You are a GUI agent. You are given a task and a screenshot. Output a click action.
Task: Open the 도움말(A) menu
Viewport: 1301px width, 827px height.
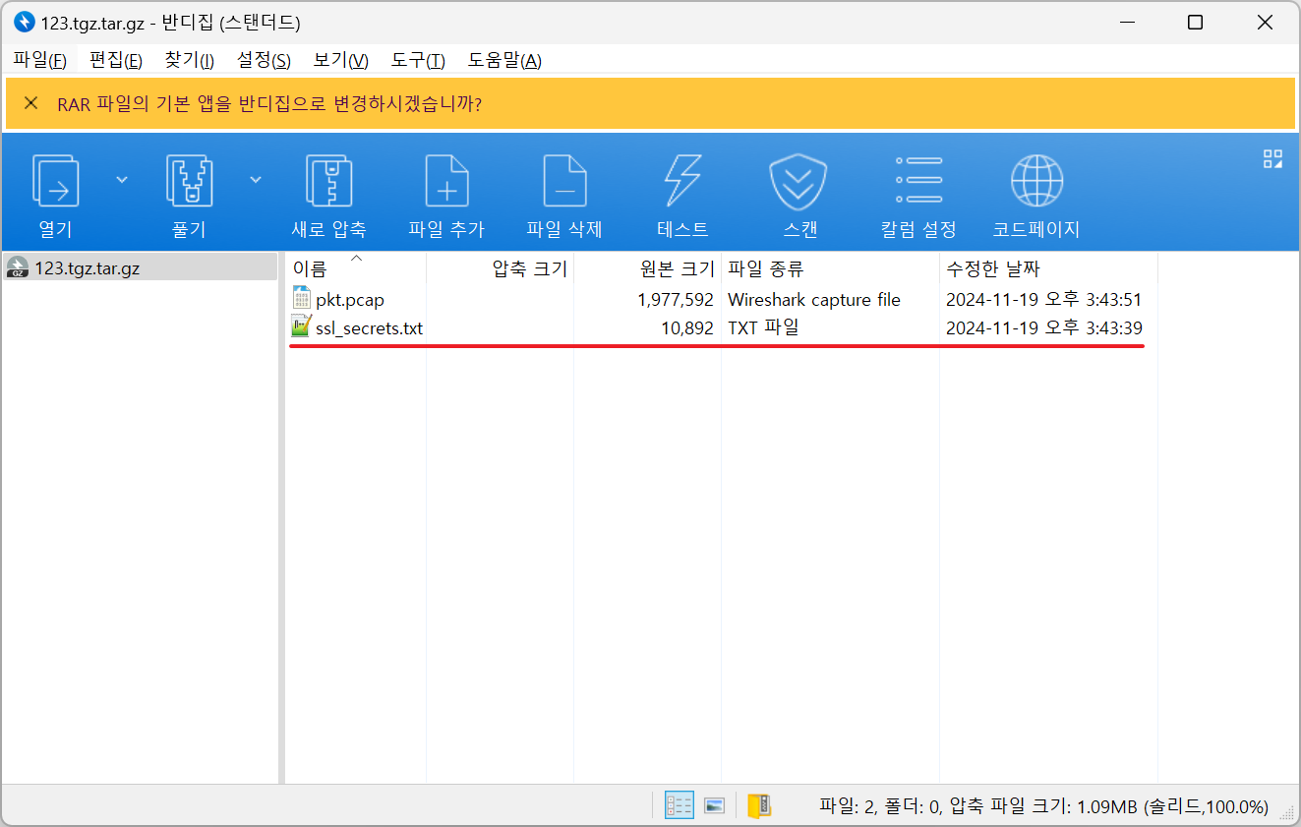(504, 61)
